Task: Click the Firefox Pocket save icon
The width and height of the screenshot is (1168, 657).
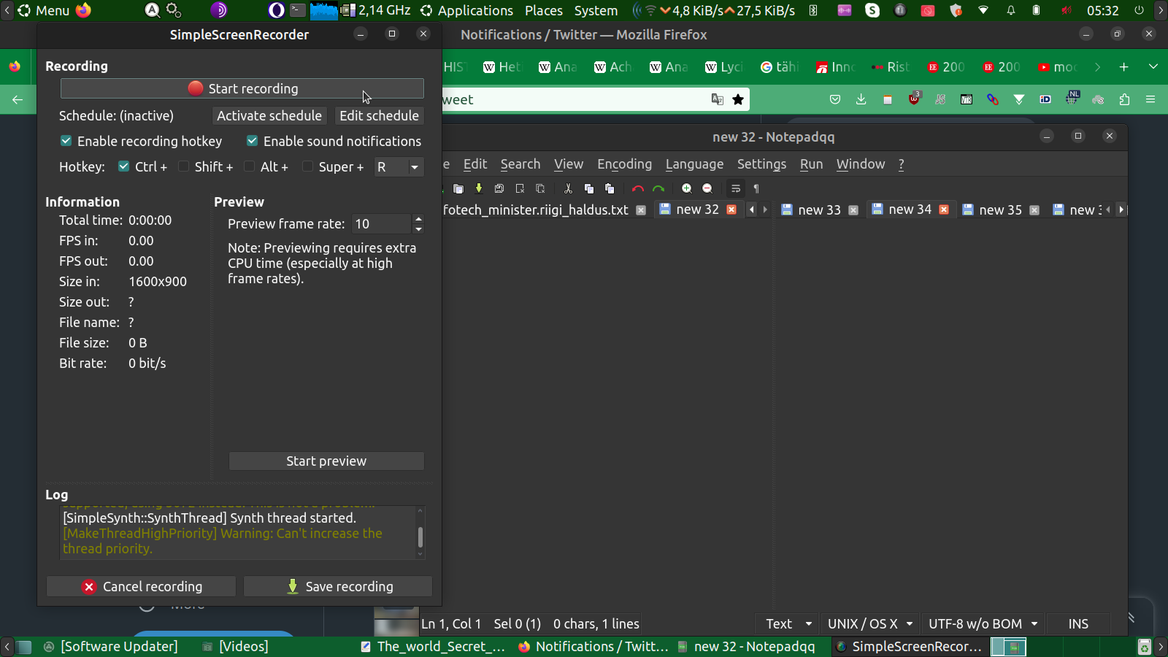Action: pos(835,99)
